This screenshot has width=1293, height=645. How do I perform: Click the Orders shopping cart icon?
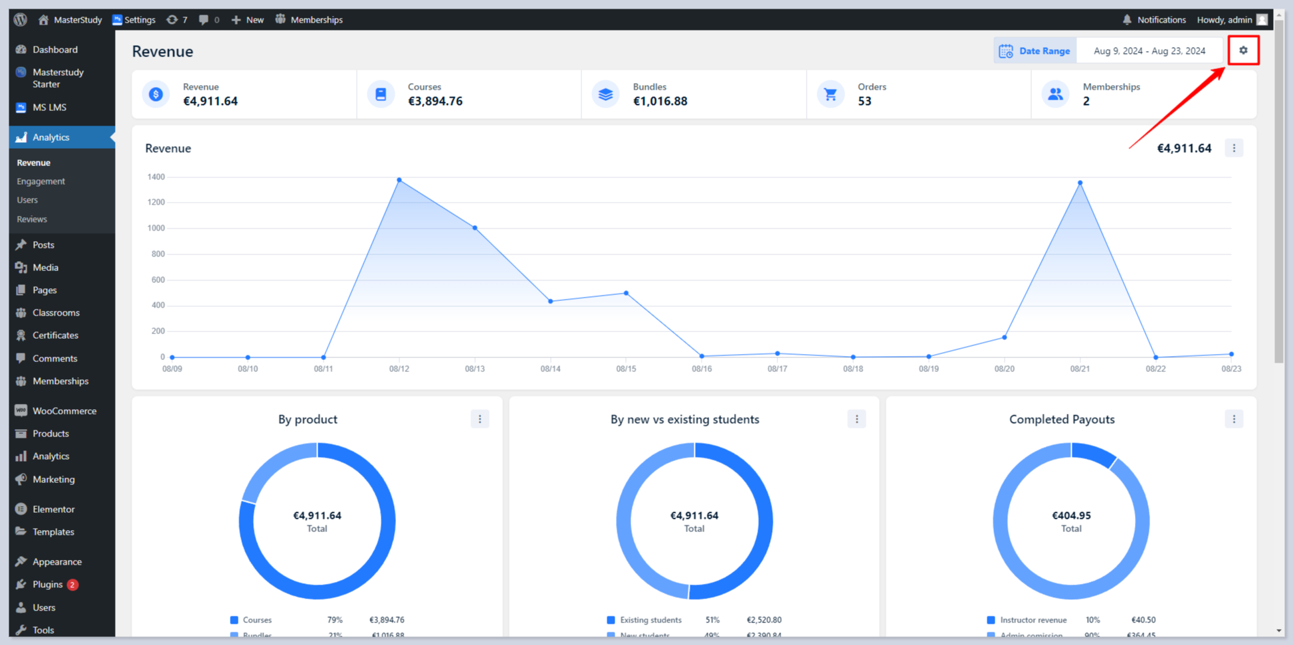830,94
